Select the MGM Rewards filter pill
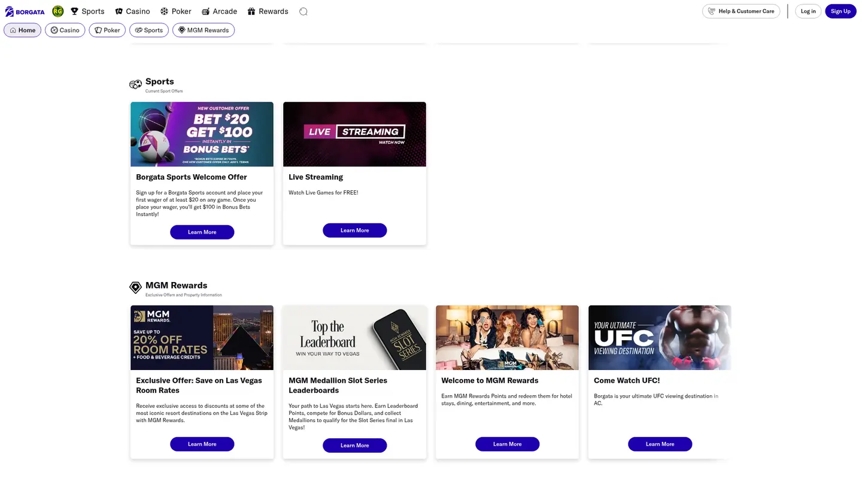This screenshot has width=862, height=485. pyautogui.click(x=204, y=30)
